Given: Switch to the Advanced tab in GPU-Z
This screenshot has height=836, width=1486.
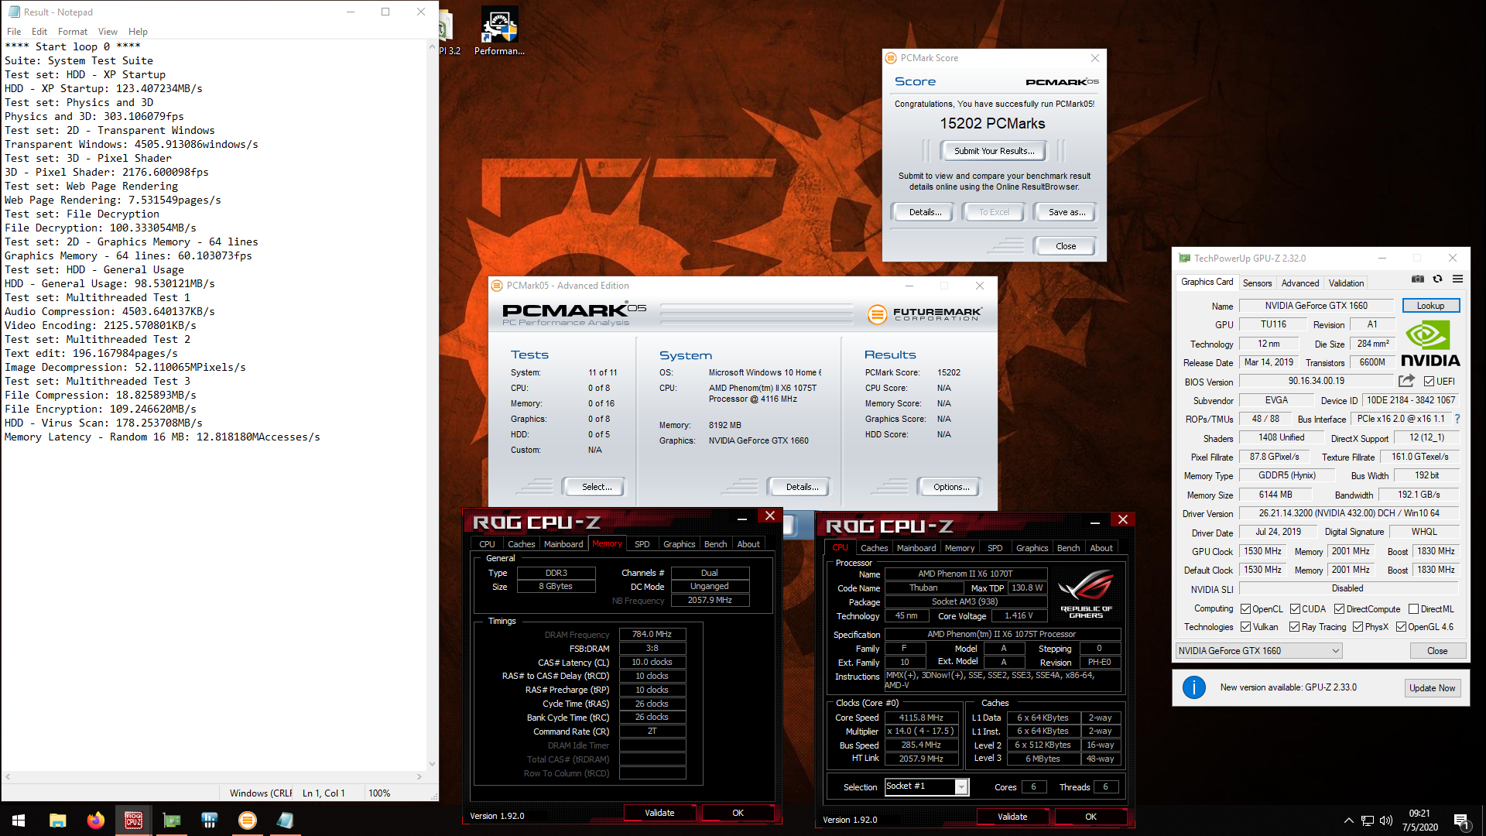Looking at the screenshot, I should coord(1300,283).
